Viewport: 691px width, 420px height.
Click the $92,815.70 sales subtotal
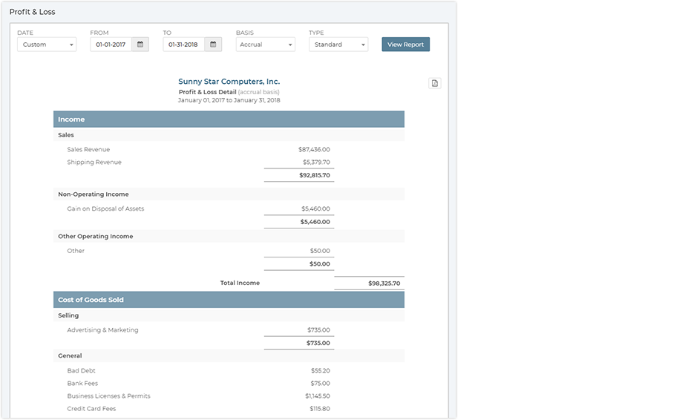315,175
